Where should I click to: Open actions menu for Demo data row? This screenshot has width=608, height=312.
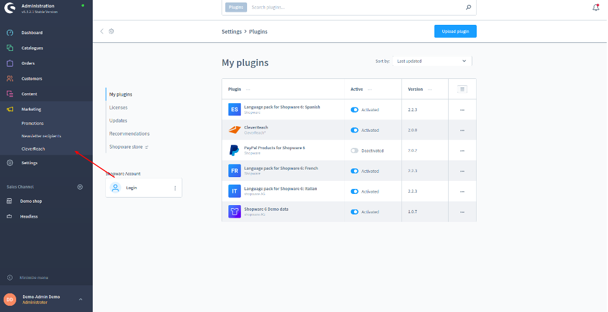click(462, 212)
